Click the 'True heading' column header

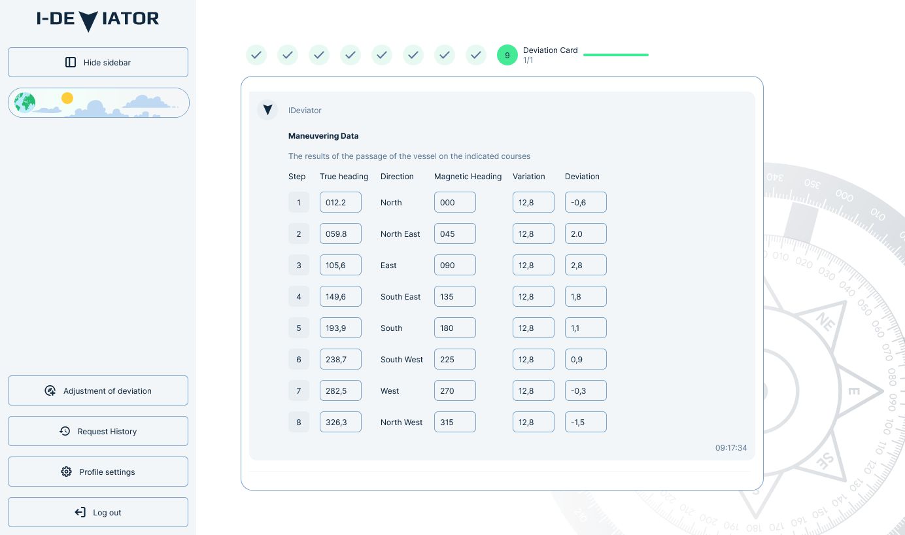coord(344,177)
